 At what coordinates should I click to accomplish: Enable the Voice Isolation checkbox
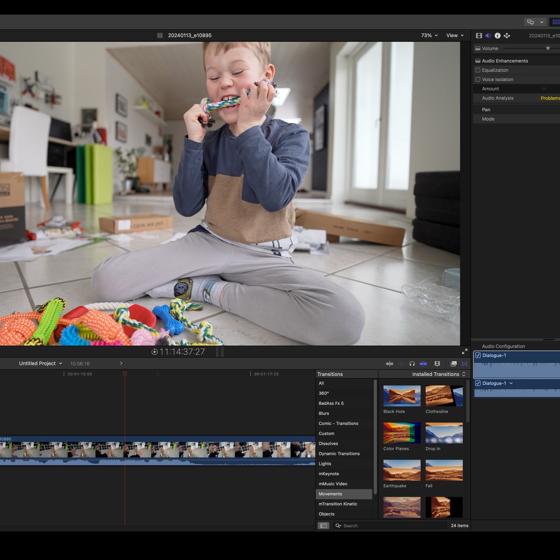478,79
